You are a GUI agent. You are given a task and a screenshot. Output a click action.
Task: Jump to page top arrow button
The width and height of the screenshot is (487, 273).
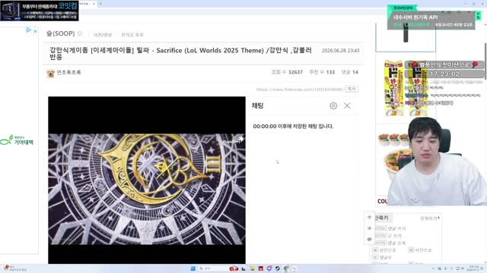click(x=369, y=218)
